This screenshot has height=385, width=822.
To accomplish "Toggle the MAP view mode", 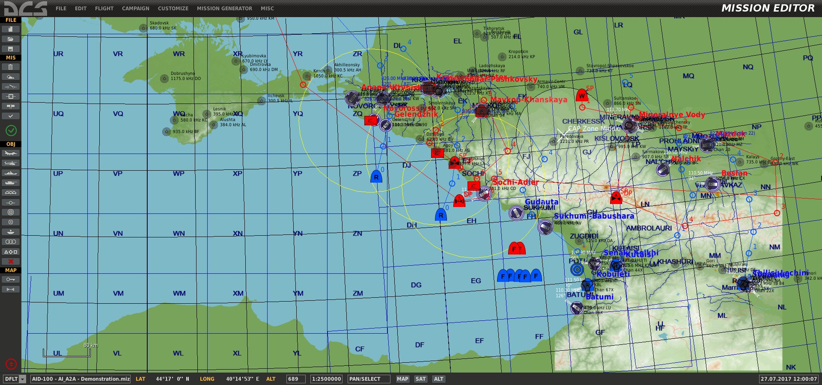I will (402, 379).
